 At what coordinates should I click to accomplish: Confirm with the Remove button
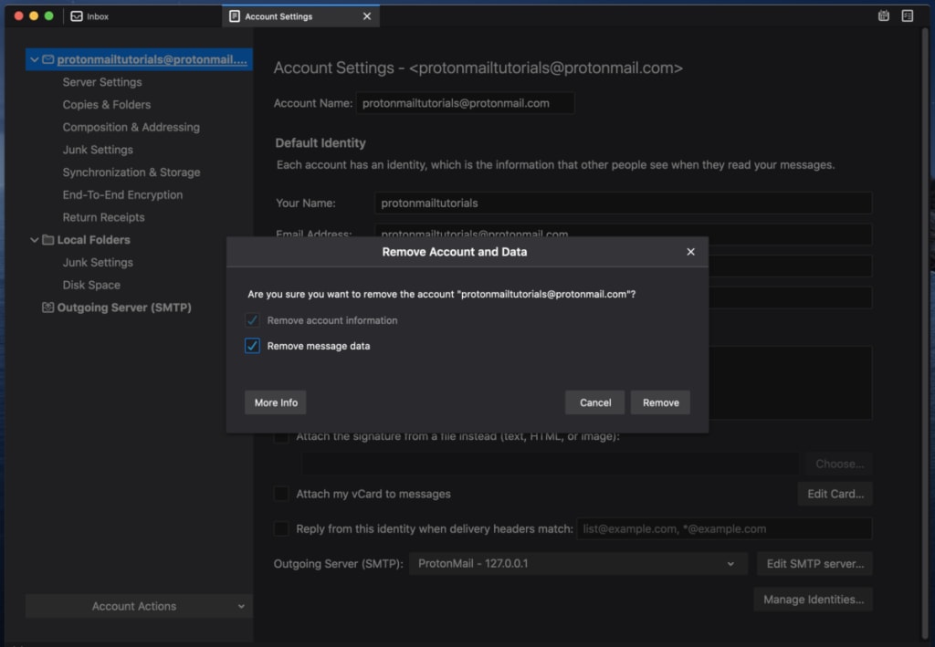661,402
